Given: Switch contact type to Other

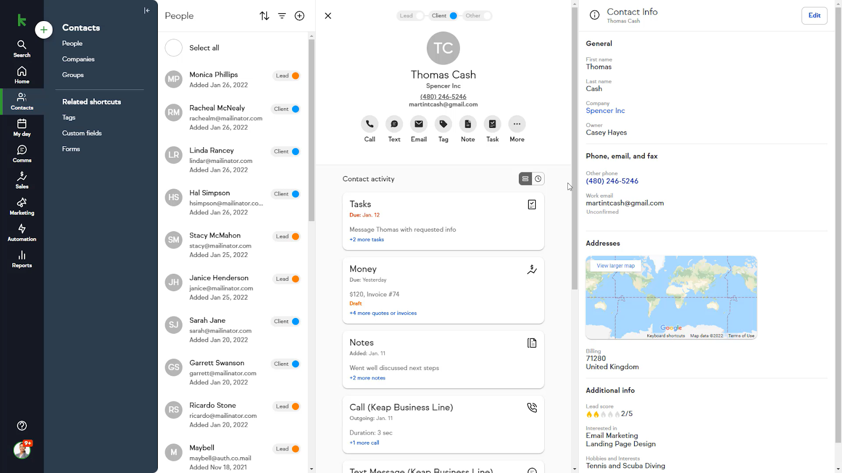Looking at the screenshot, I should coord(478,16).
